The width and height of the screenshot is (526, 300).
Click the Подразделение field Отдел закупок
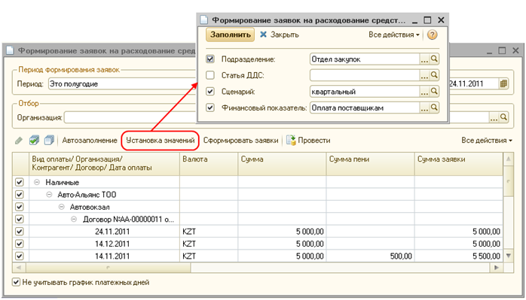click(x=365, y=59)
